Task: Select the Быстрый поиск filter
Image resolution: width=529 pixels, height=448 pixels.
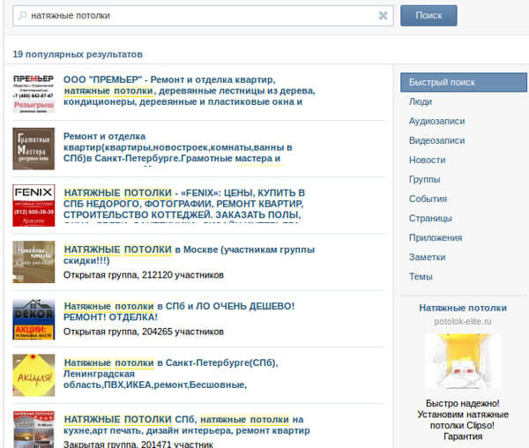Action: [x=464, y=82]
